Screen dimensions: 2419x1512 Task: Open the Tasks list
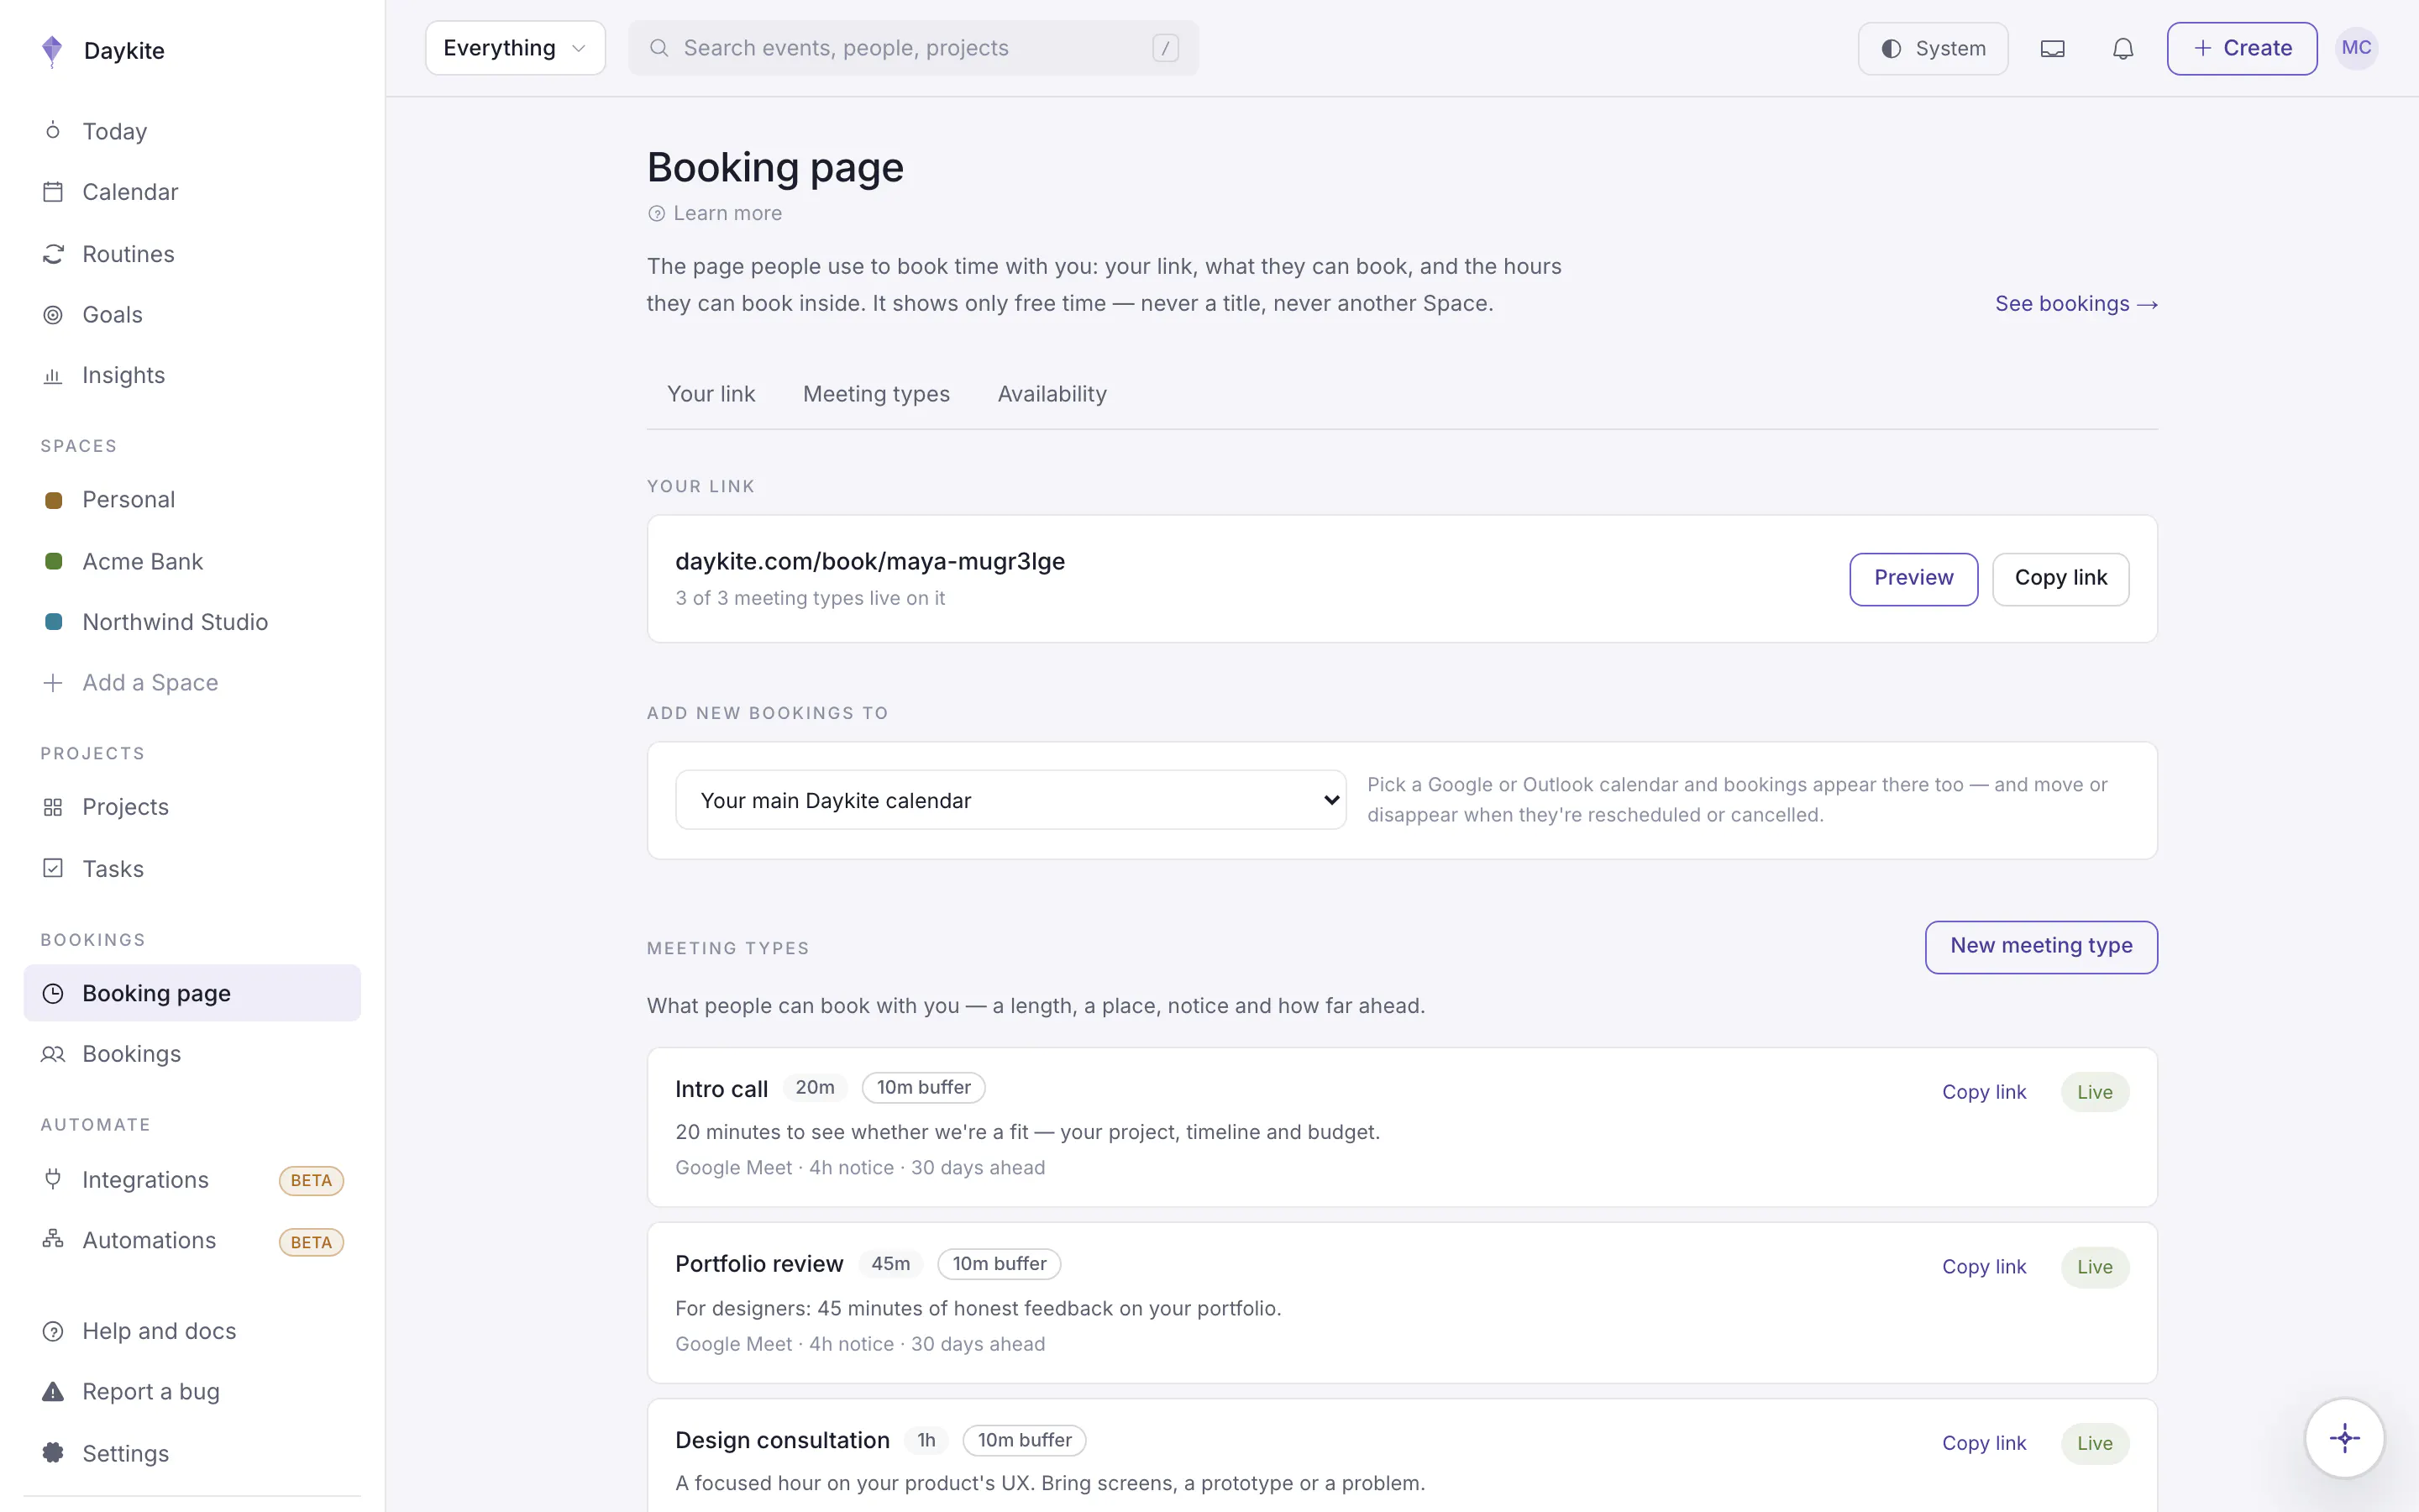[x=192, y=869]
